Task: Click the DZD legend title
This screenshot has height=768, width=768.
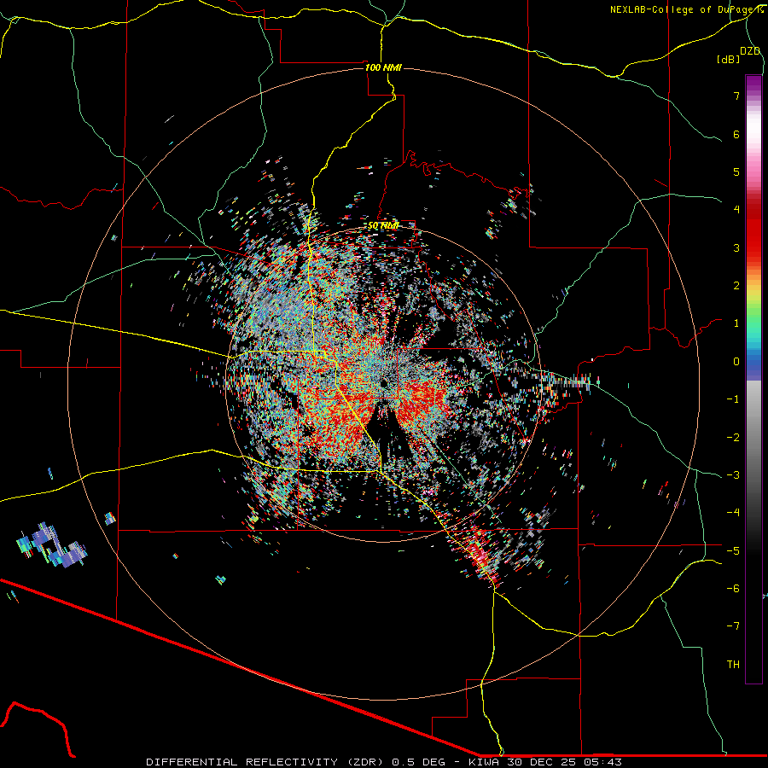Action: [750, 50]
